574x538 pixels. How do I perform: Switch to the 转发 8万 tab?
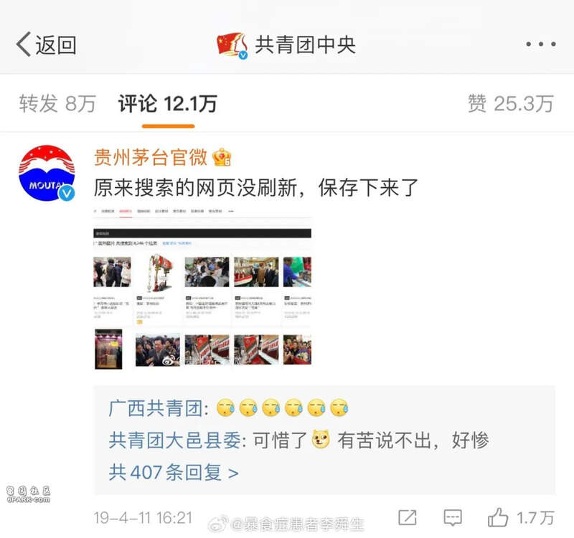pyautogui.click(x=57, y=103)
